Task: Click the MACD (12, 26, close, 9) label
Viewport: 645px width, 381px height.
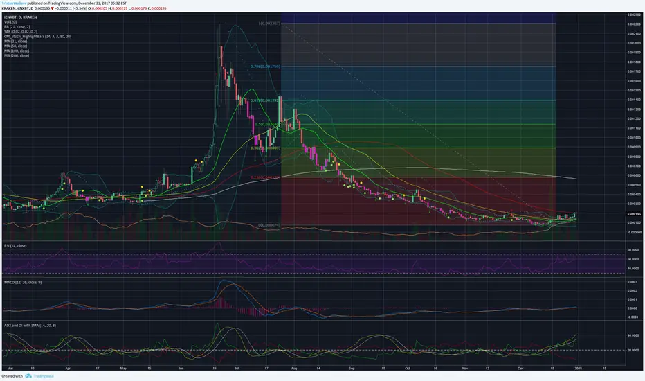Action: click(23, 283)
